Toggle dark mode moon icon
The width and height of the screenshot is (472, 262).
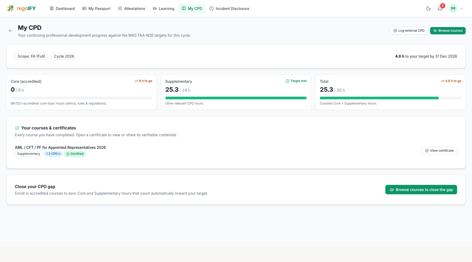[x=428, y=8]
